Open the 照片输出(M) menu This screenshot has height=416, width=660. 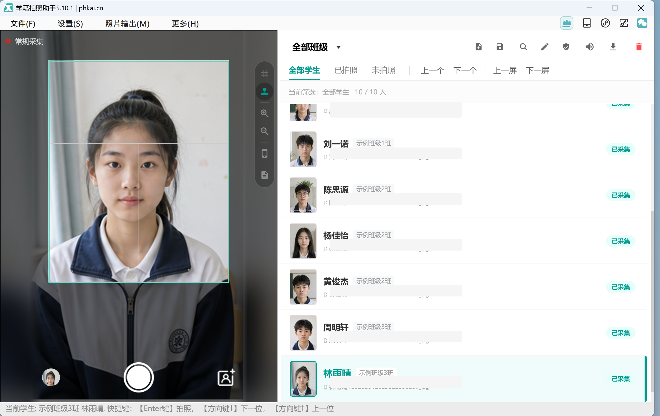(x=127, y=24)
